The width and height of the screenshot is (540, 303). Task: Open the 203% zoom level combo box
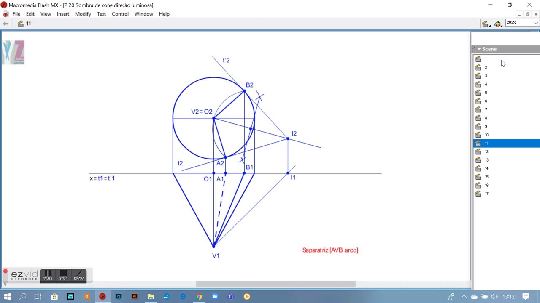(x=522, y=23)
